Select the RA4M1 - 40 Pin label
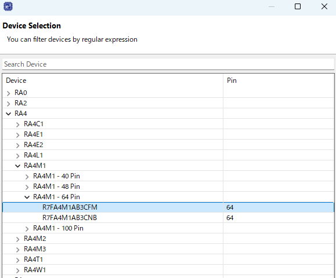 pyautogui.click(x=56, y=176)
